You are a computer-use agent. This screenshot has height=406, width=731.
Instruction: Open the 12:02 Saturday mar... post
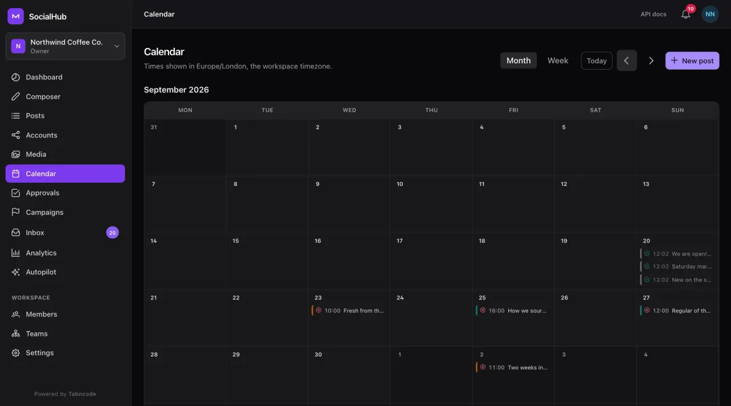point(677,266)
